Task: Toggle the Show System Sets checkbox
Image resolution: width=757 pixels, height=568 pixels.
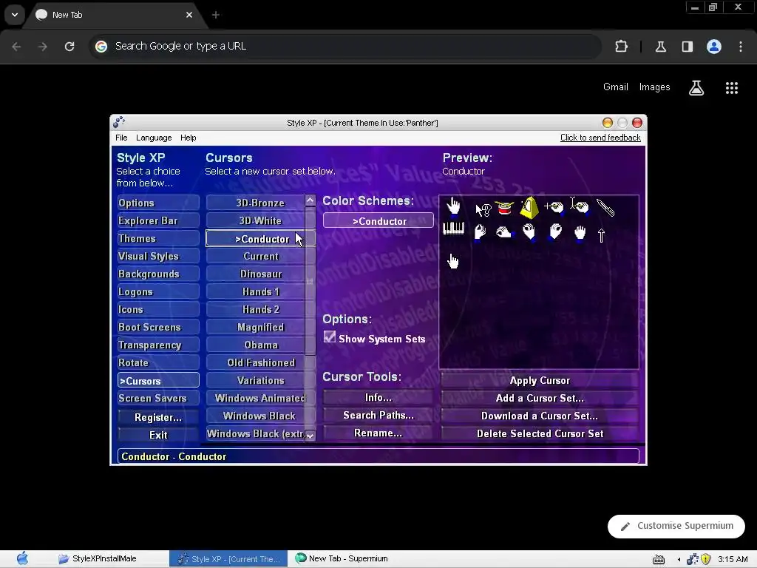Action: 330,337
